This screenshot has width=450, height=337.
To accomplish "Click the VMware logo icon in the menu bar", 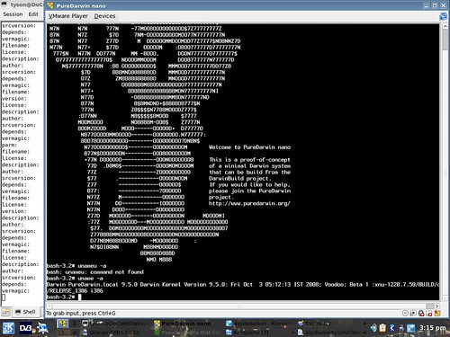I will [x=443, y=16].
